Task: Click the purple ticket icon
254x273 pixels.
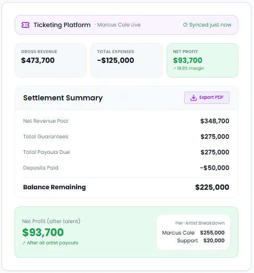Action: (26, 25)
